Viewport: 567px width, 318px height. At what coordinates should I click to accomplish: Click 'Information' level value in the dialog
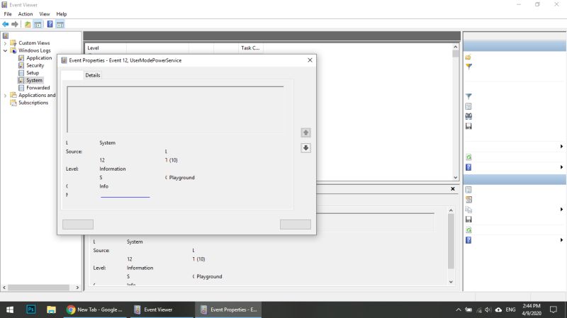(x=113, y=169)
